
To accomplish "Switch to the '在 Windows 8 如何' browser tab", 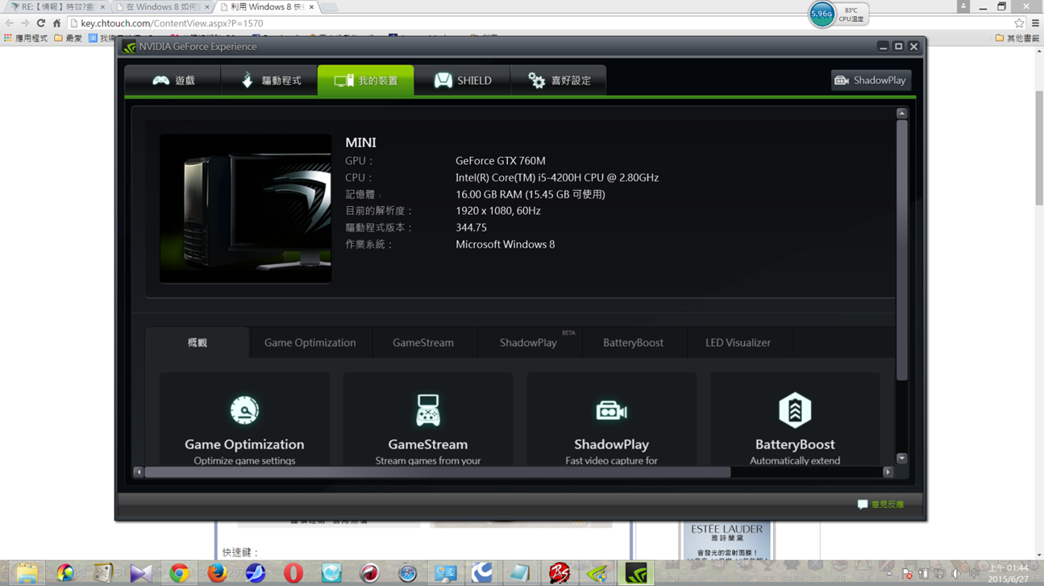I will point(161,6).
